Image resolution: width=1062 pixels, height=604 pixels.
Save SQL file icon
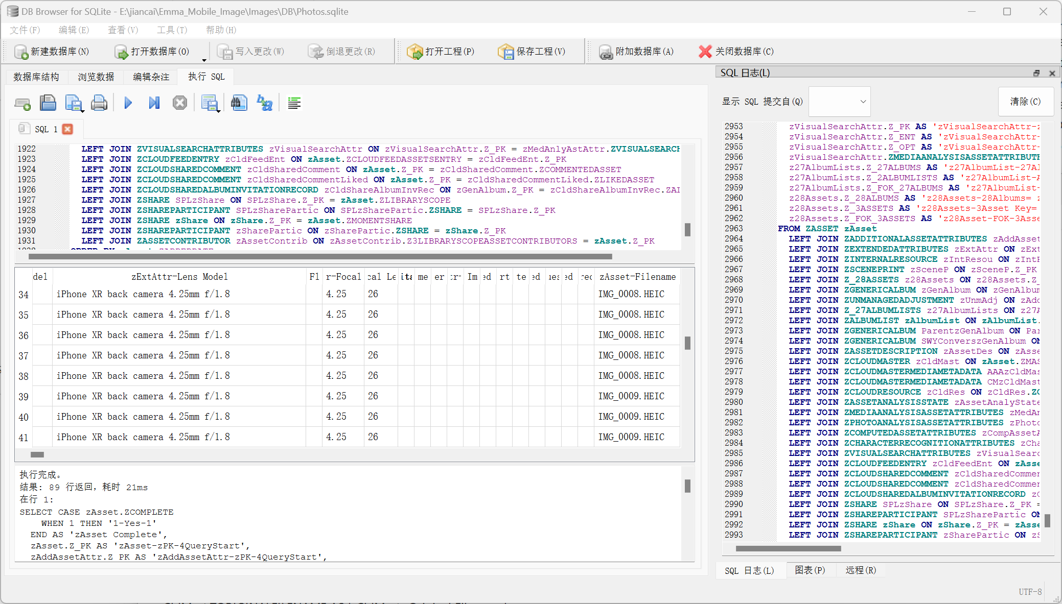point(73,103)
